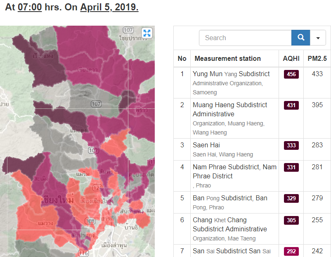This screenshot has height=257, width=331.
Task: Click the magnifier search button
Action: (x=301, y=38)
